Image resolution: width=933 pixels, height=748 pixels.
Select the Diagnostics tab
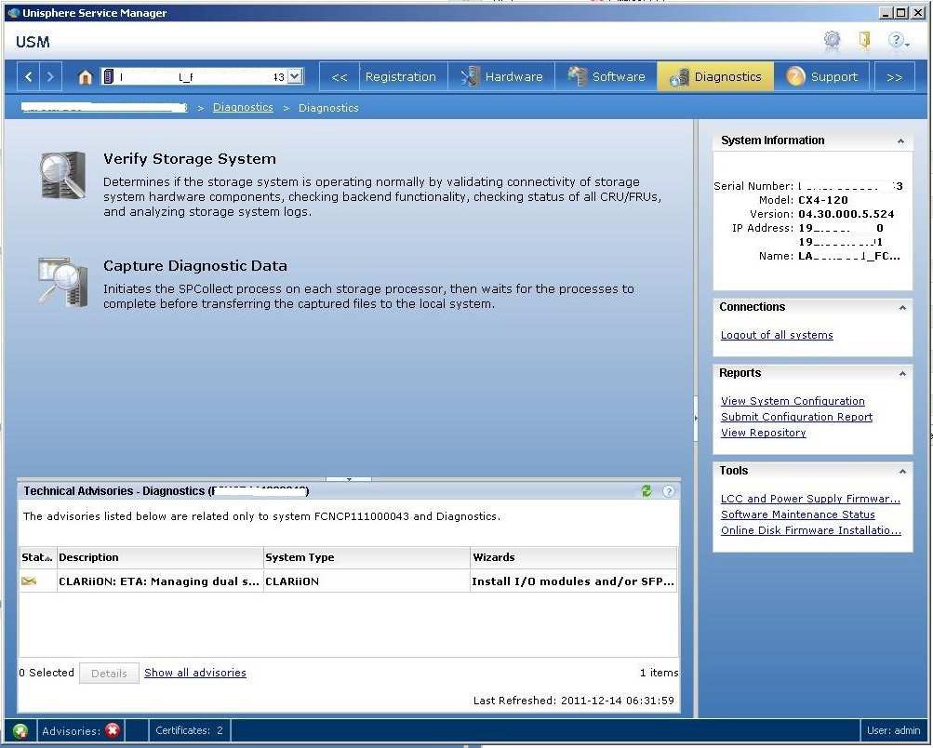coord(716,77)
